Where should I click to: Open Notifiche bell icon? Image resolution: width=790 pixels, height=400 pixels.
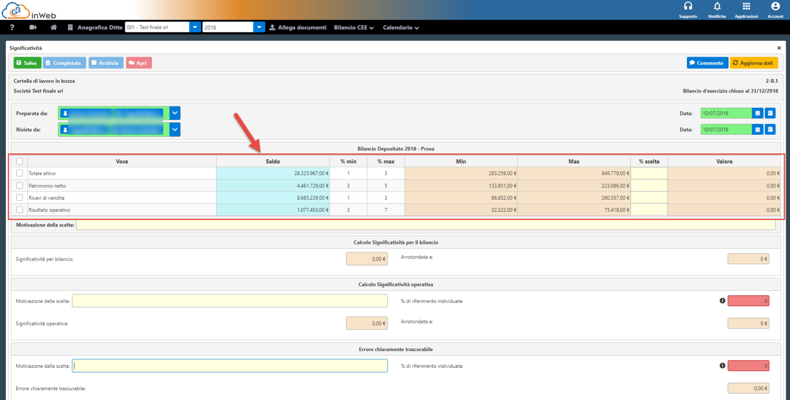pyautogui.click(x=717, y=6)
